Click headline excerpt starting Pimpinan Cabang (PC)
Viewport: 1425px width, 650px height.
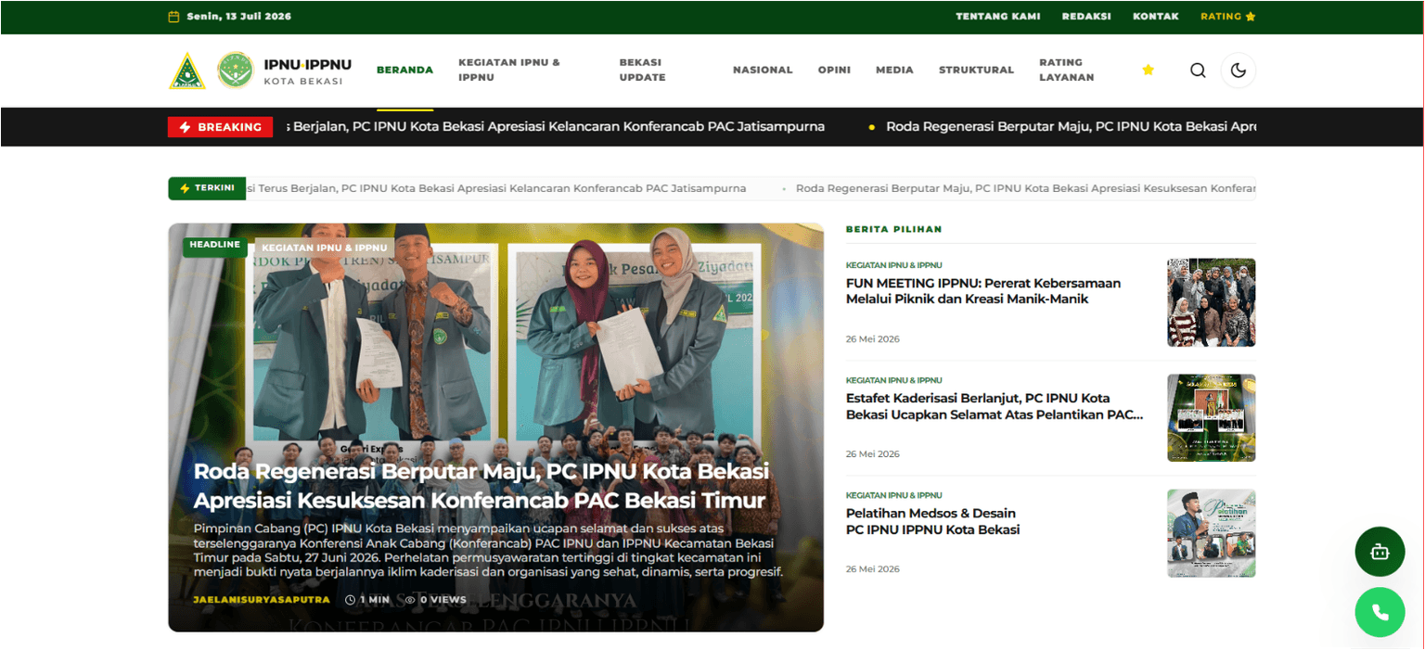[489, 550]
